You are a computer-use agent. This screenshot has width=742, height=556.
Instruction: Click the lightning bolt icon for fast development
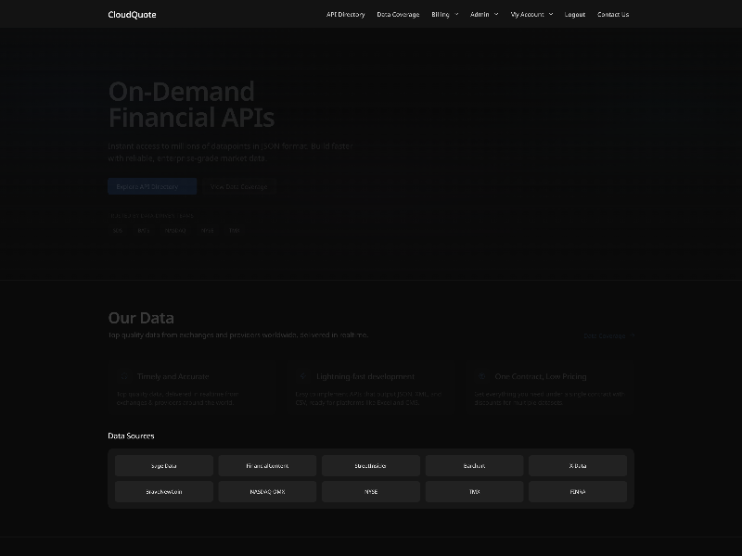coord(301,376)
